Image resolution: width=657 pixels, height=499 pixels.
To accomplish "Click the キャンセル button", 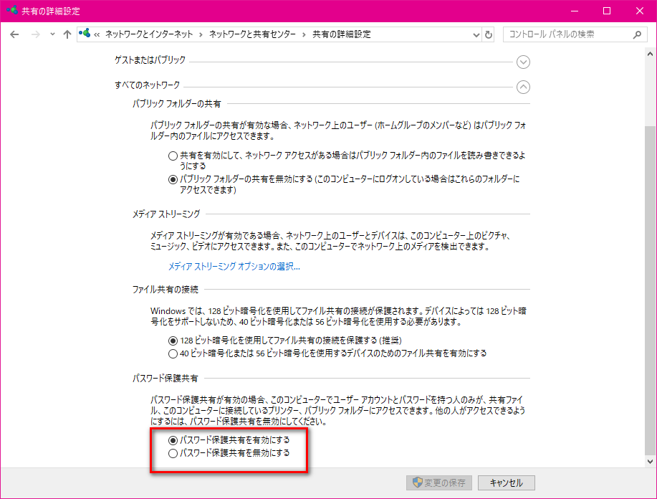I will click(506, 483).
